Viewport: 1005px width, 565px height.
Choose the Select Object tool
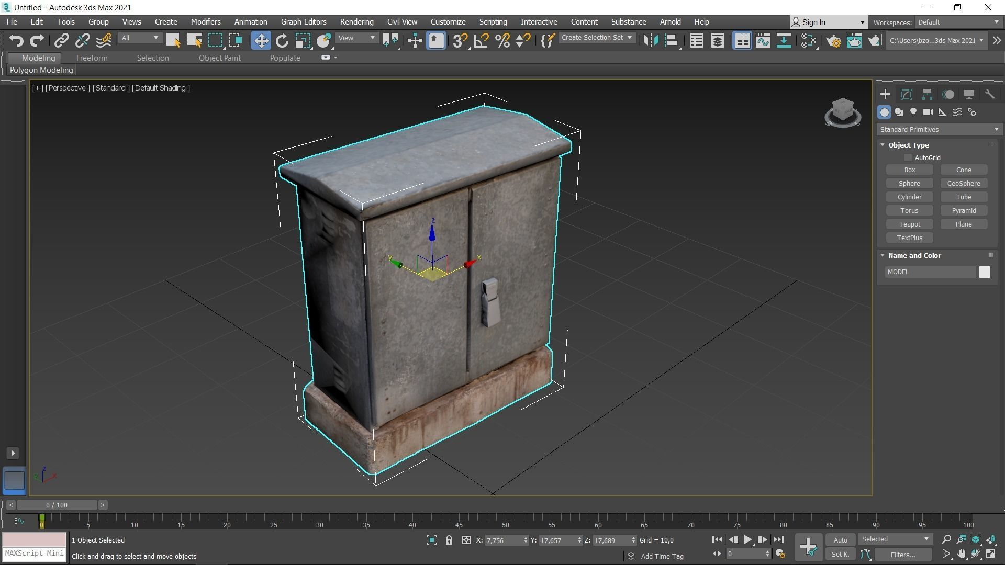[x=173, y=40]
